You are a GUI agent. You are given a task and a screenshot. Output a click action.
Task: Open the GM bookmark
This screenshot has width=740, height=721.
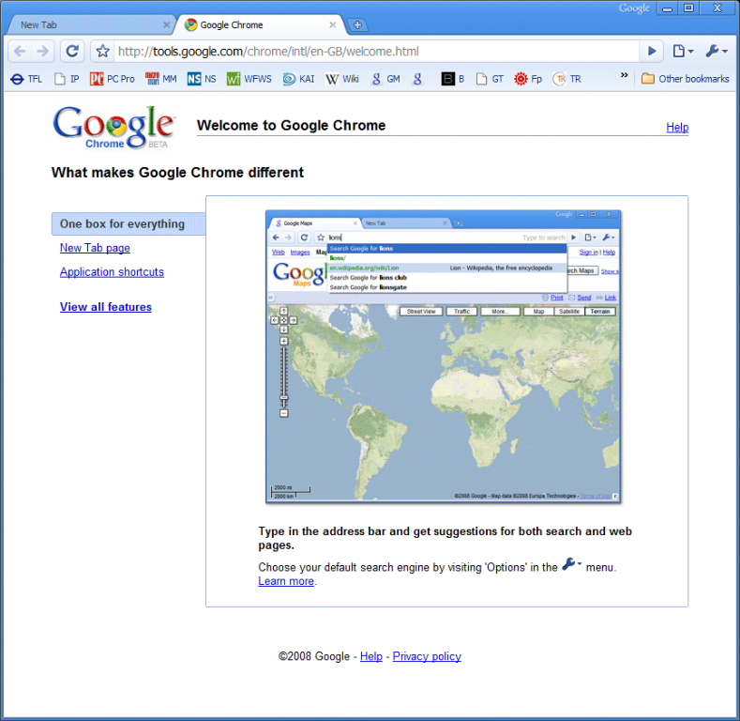pyautogui.click(x=386, y=79)
